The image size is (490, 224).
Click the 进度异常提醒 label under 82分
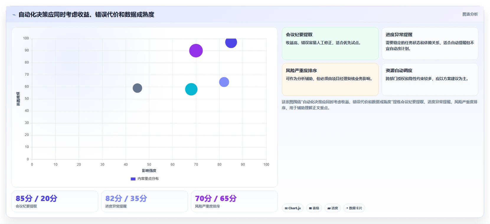pyautogui.click(x=116, y=206)
